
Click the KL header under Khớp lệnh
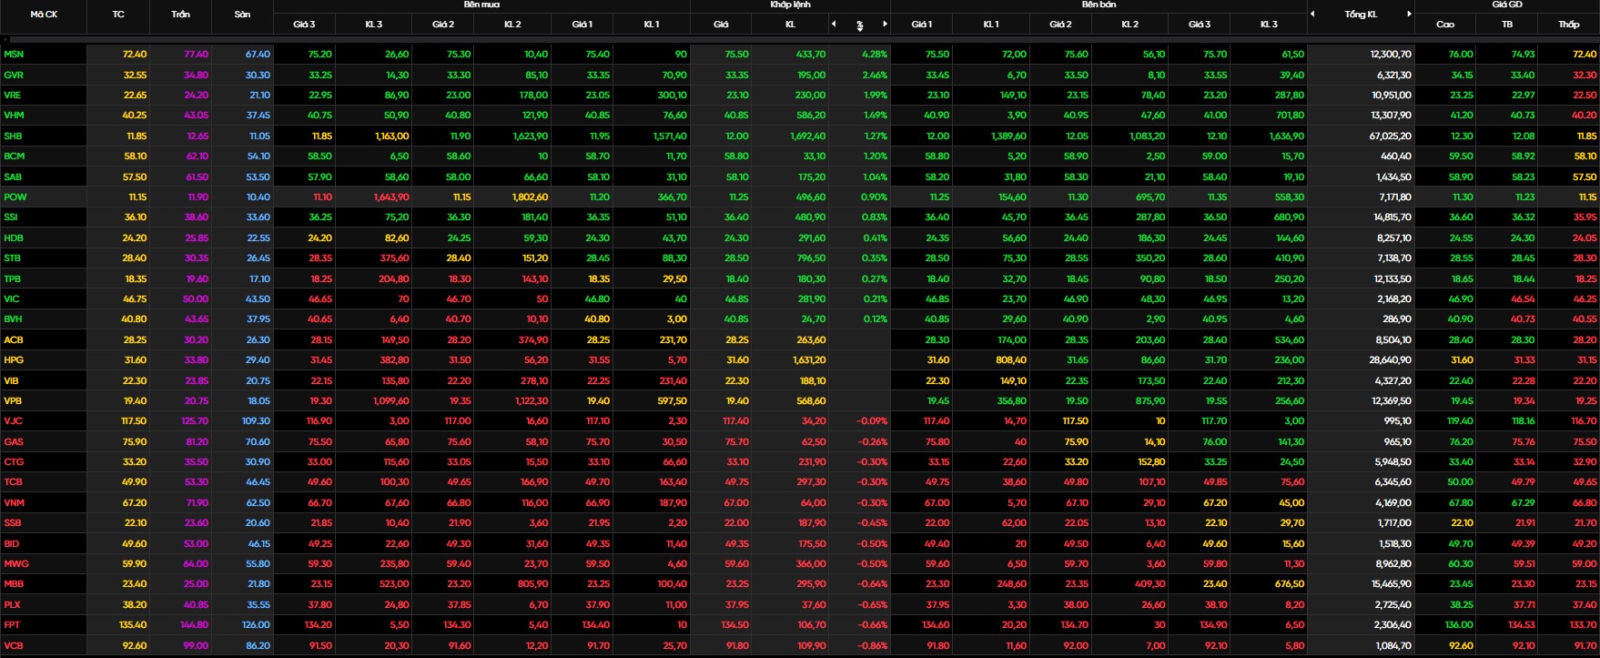click(x=790, y=25)
